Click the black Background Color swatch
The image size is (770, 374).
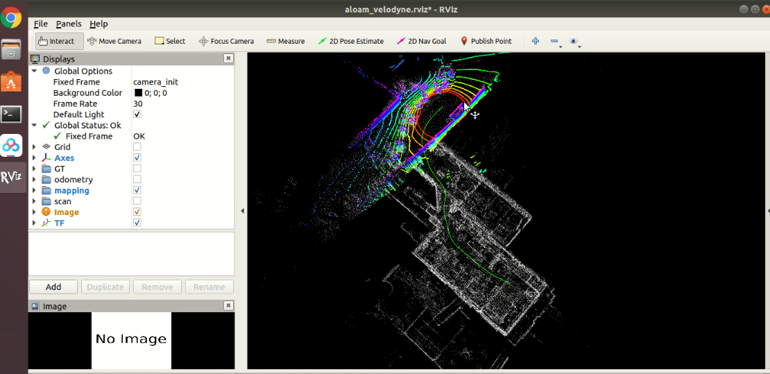click(138, 93)
